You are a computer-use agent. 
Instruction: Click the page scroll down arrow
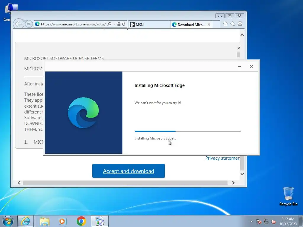242,174
